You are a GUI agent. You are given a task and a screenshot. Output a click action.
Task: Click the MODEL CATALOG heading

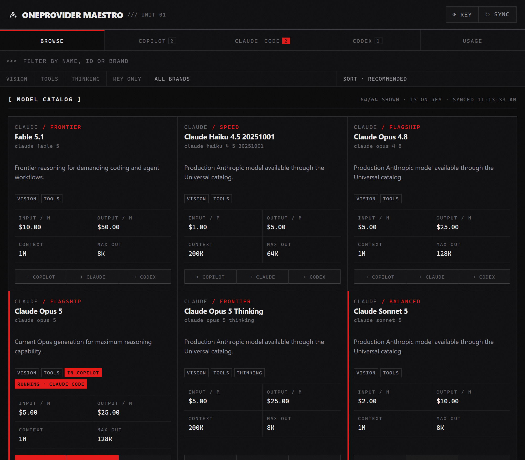tap(45, 100)
